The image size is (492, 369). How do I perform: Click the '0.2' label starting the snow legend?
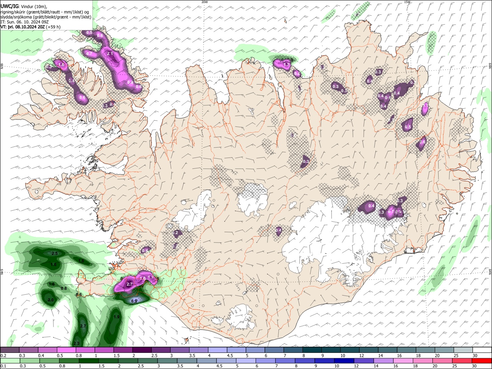(x=3, y=356)
